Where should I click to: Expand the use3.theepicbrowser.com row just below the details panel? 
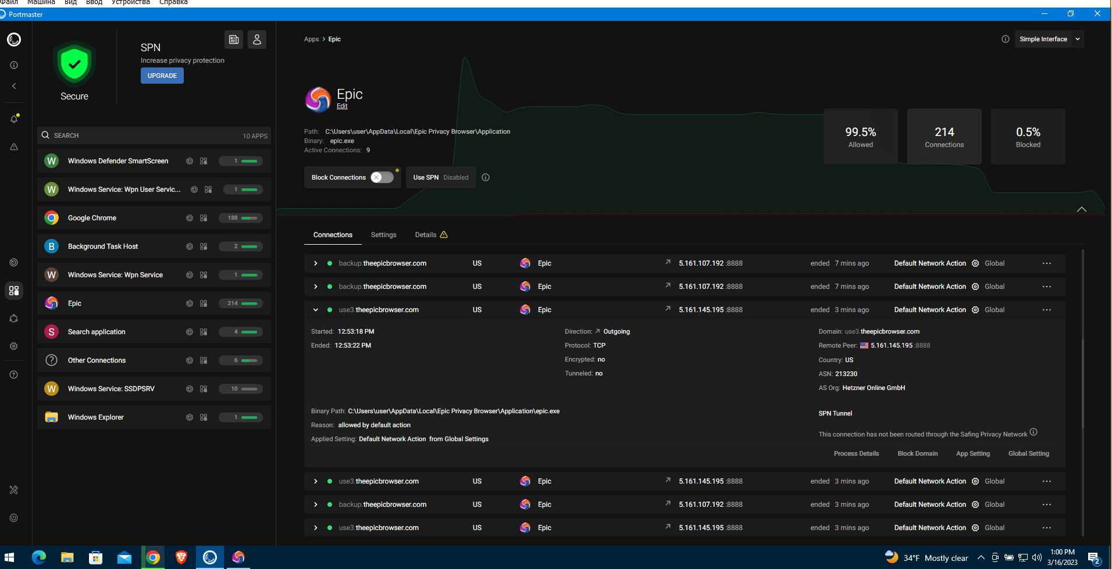[x=316, y=481]
